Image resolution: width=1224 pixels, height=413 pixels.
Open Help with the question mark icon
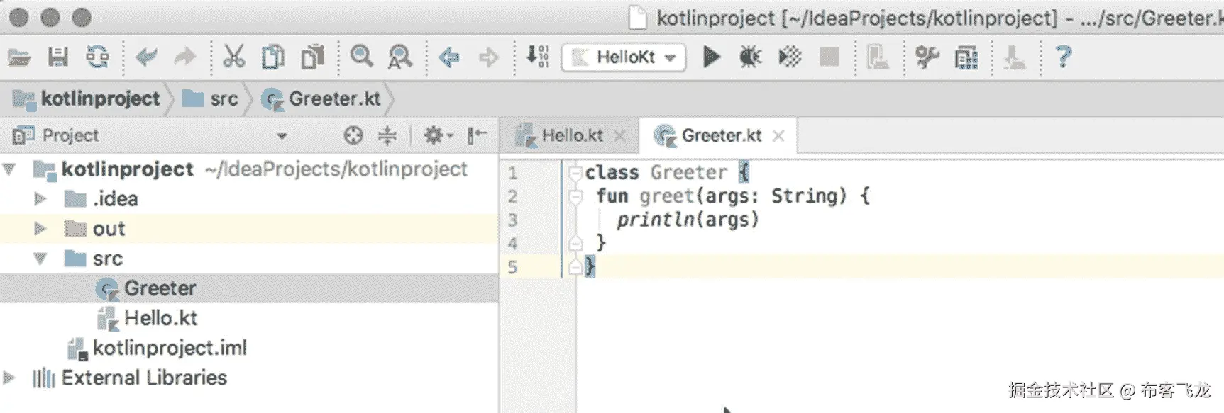pos(1063,57)
